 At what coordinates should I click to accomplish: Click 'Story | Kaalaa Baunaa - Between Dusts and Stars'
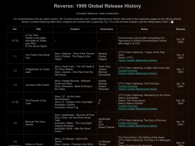tap(73, 82)
